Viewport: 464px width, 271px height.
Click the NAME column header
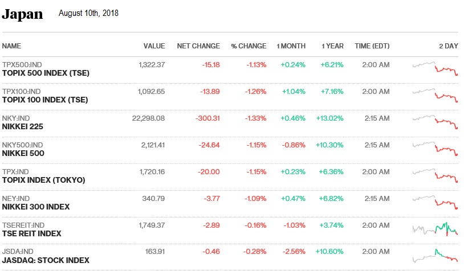pyautogui.click(x=11, y=46)
